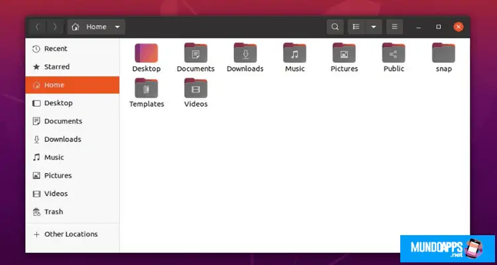Open the Home path bar dropdown arrow
497x265 pixels.
[x=117, y=27]
